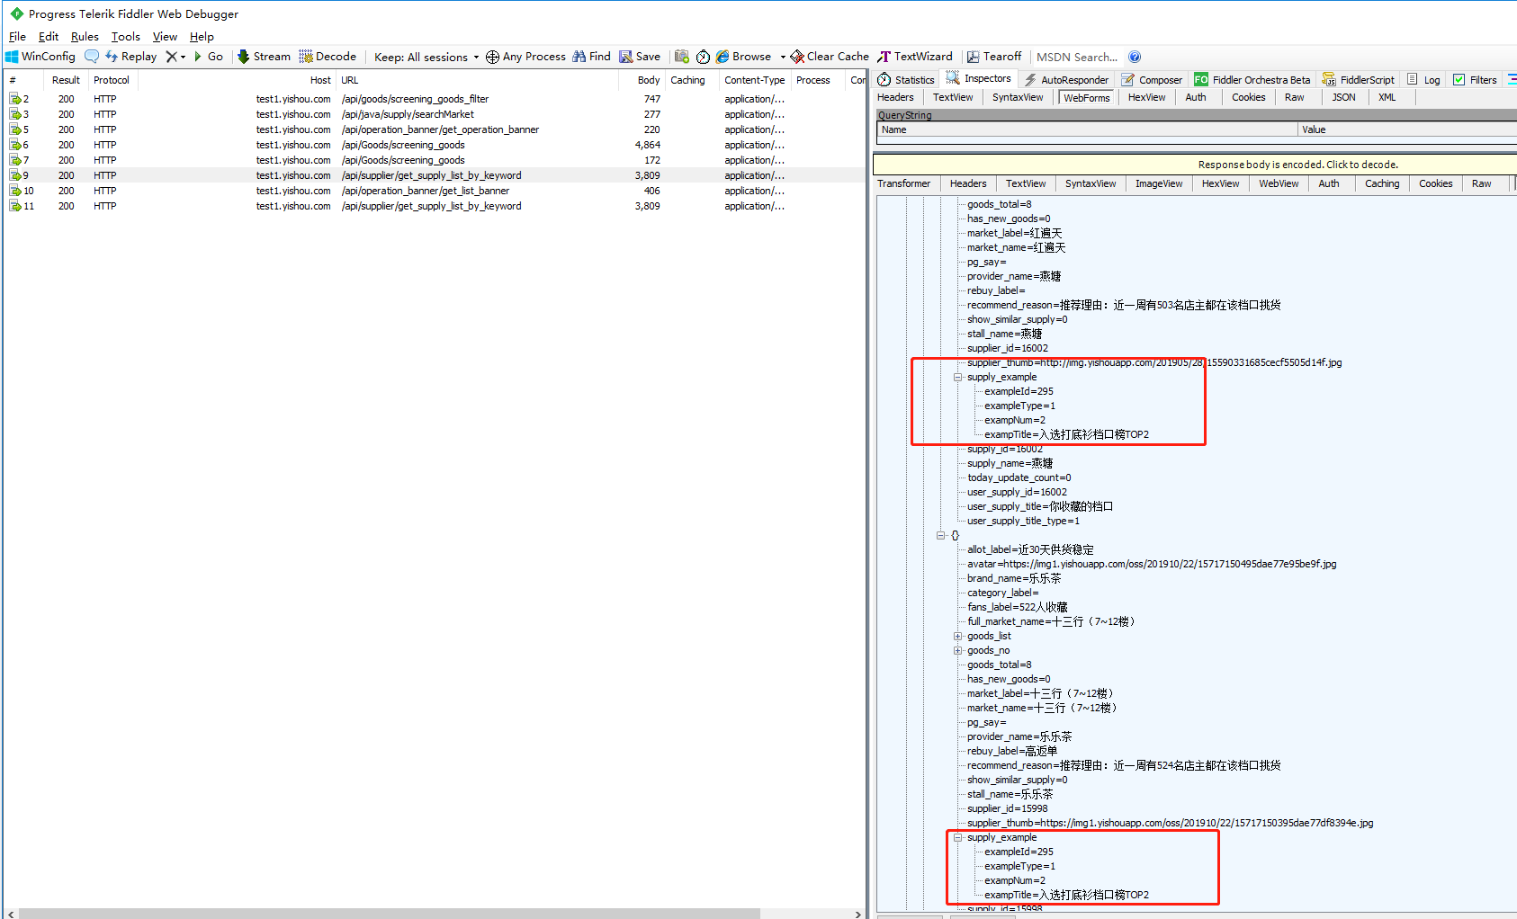Click the 'Response body is encoded' decode bar
Viewport: 1517px width, 919px height.
(x=1195, y=165)
